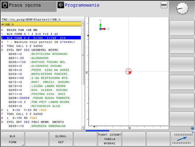The width and height of the screenshot is (195, 147).
Task: Select the 1GB.h file header row
Action: 41,24
